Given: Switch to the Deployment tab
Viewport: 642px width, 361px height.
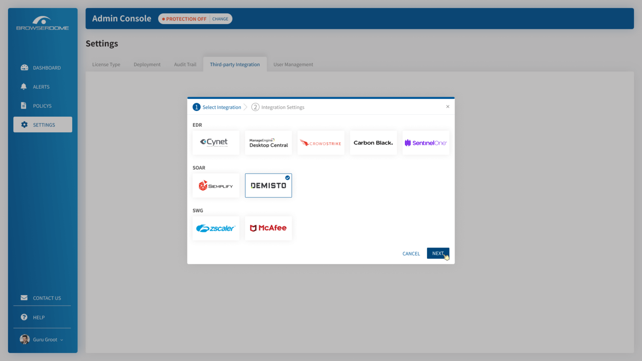Looking at the screenshot, I should point(147,65).
